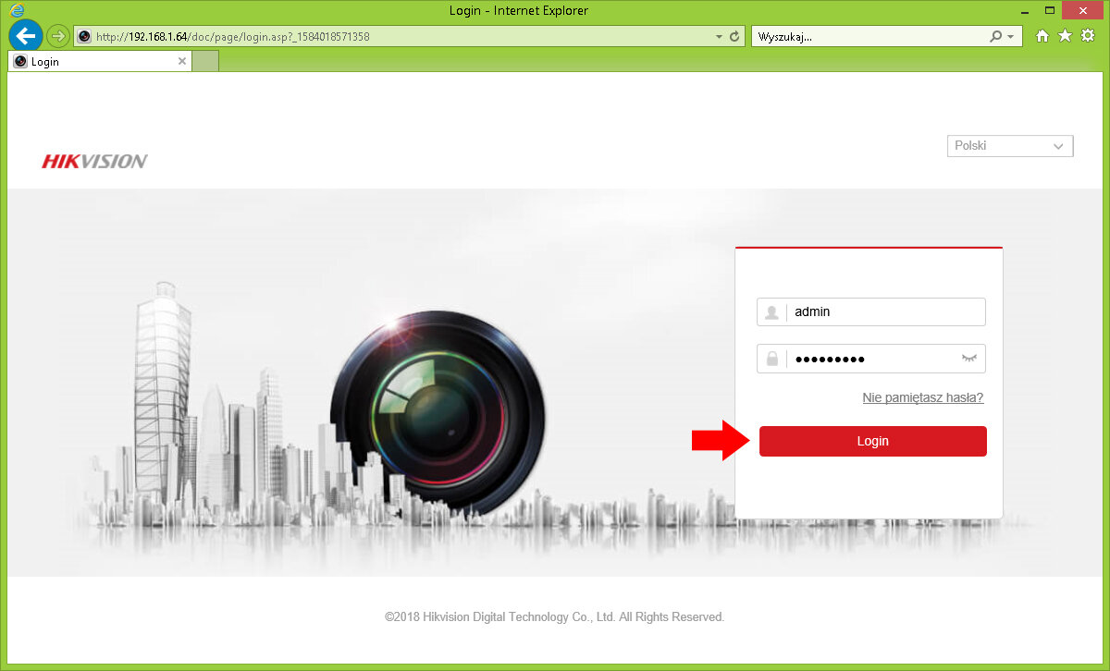1110x671 pixels.
Task: Open the browser Tools gear icon
Action: pos(1088,36)
